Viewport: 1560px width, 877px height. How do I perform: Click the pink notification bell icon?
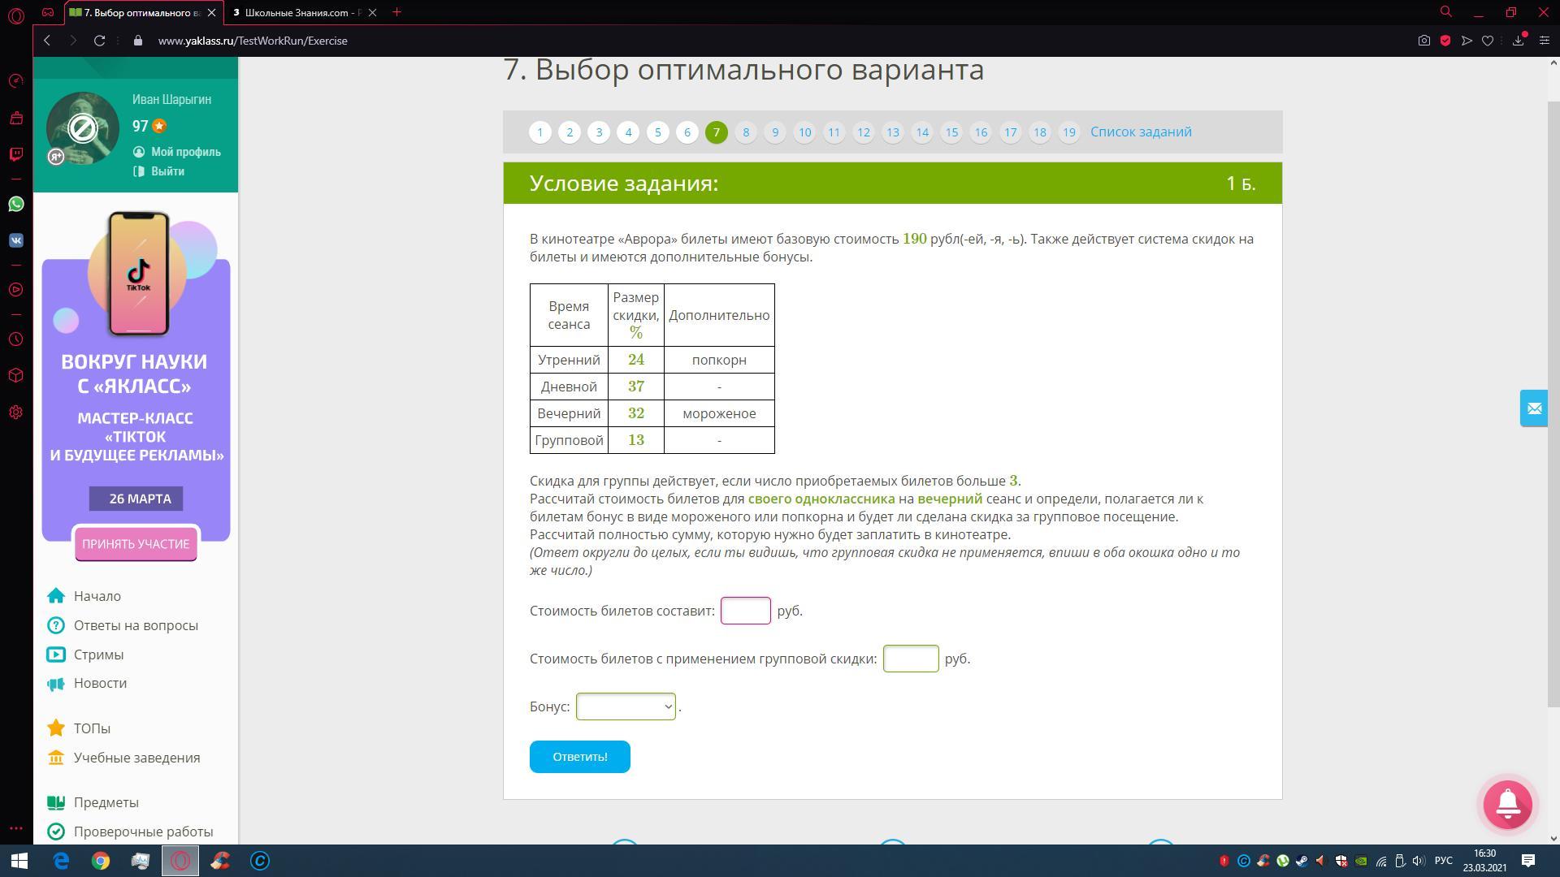pos(1507,804)
